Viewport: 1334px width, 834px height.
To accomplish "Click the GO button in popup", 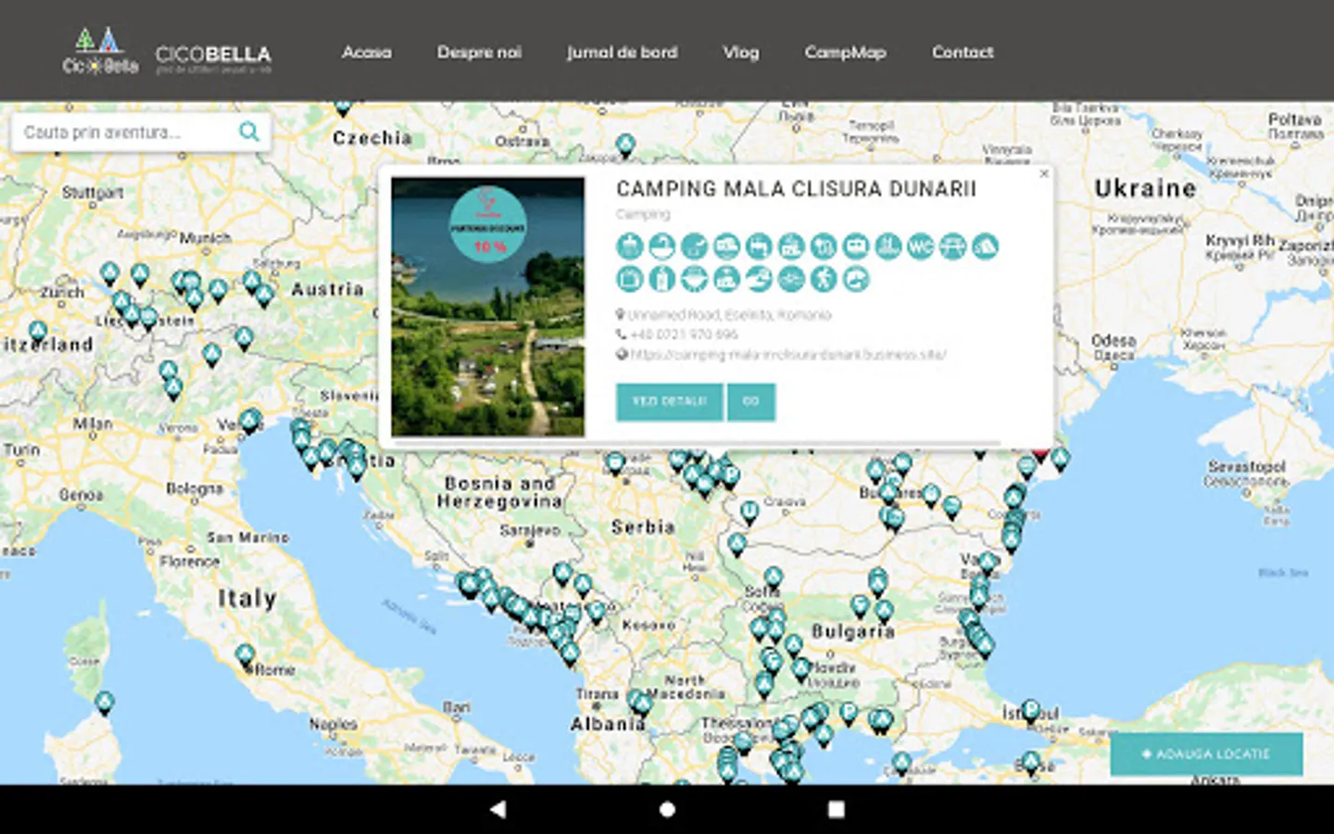I will point(751,402).
